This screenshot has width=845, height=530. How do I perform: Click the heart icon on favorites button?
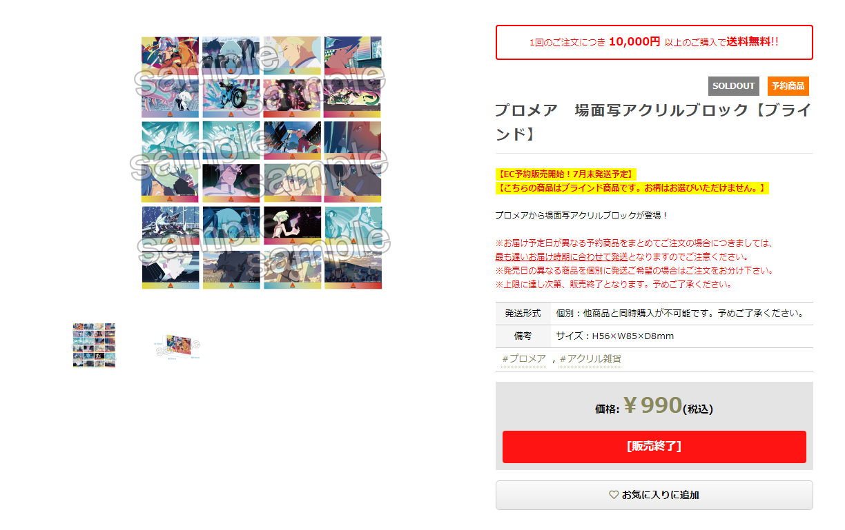[x=614, y=495]
